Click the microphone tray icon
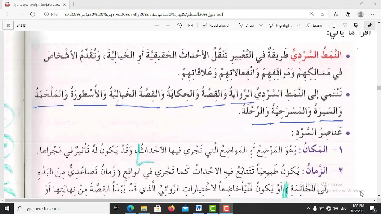 (315, 208)
